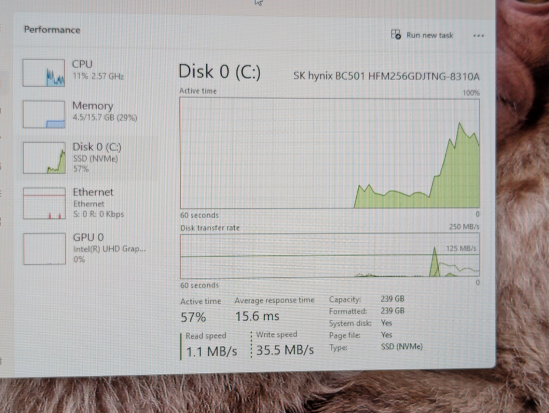Viewport: 549px width, 413px height.
Task: Open the Ethernet network entry label
Action: click(93, 192)
